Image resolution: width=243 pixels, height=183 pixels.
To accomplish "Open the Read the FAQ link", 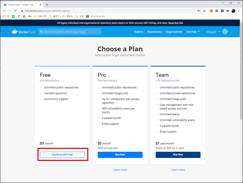I will coord(176,23).
